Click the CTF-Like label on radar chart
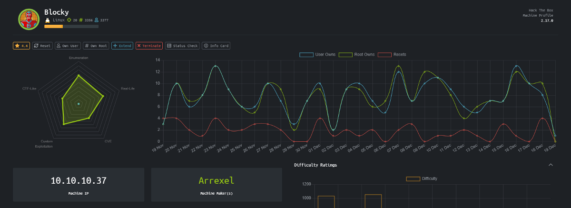This screenshot has height=208, width=571. [x=29, y=89]
